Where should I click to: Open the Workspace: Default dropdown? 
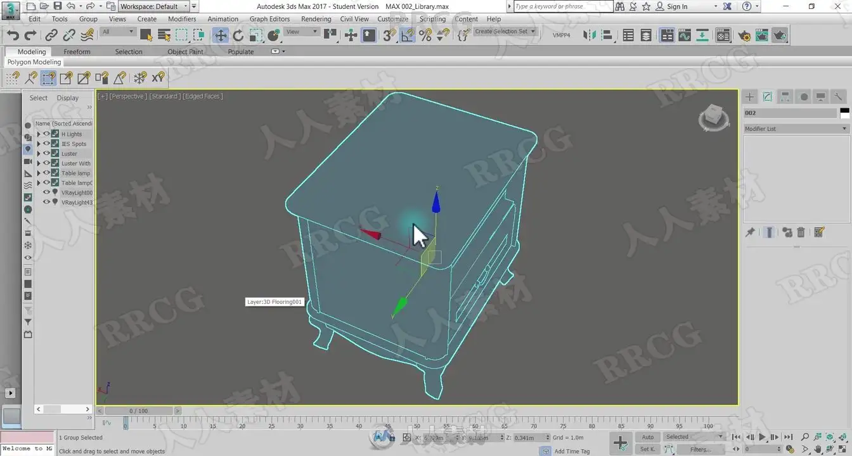pyautogui.click(x=154, y=6)
